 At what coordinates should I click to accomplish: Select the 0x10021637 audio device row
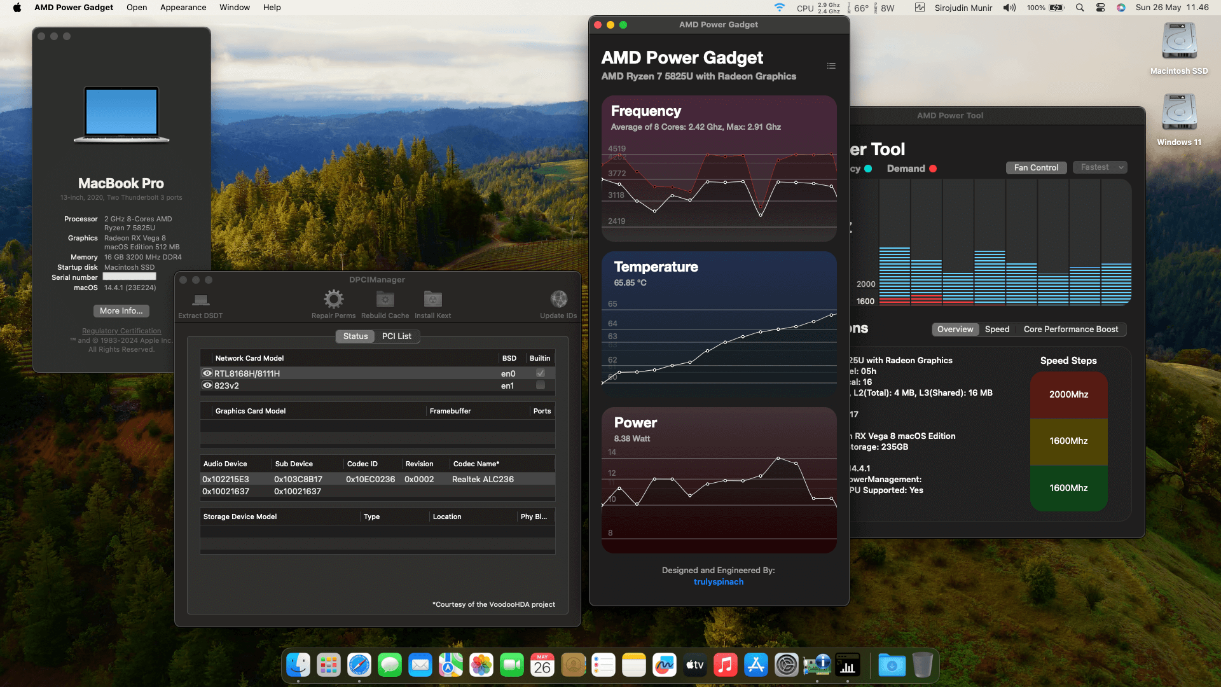click(378, 492)
